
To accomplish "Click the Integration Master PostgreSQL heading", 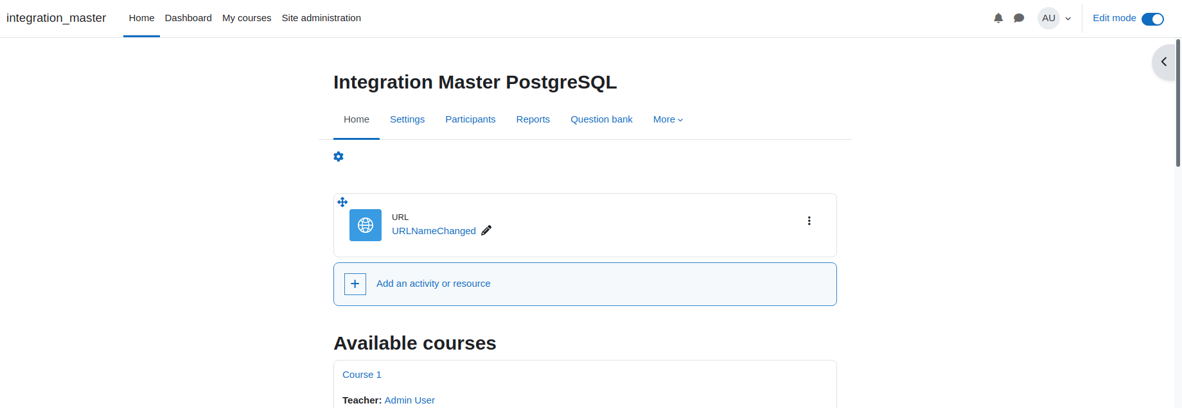I will coord(475,82).
